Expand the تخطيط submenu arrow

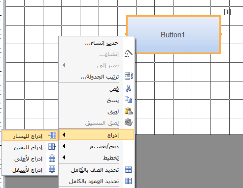pos(64,158)
